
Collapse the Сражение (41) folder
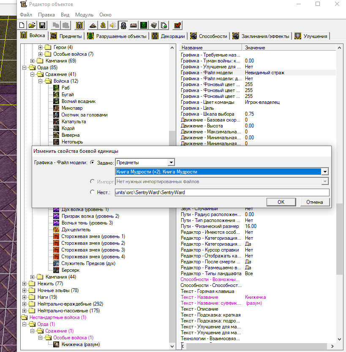click(x=33, y=74)
